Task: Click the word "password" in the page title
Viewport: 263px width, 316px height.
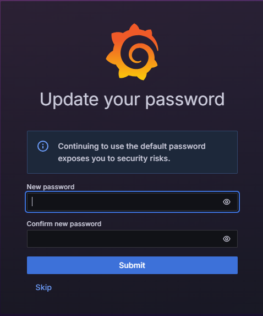Action: tap(185, 100)
